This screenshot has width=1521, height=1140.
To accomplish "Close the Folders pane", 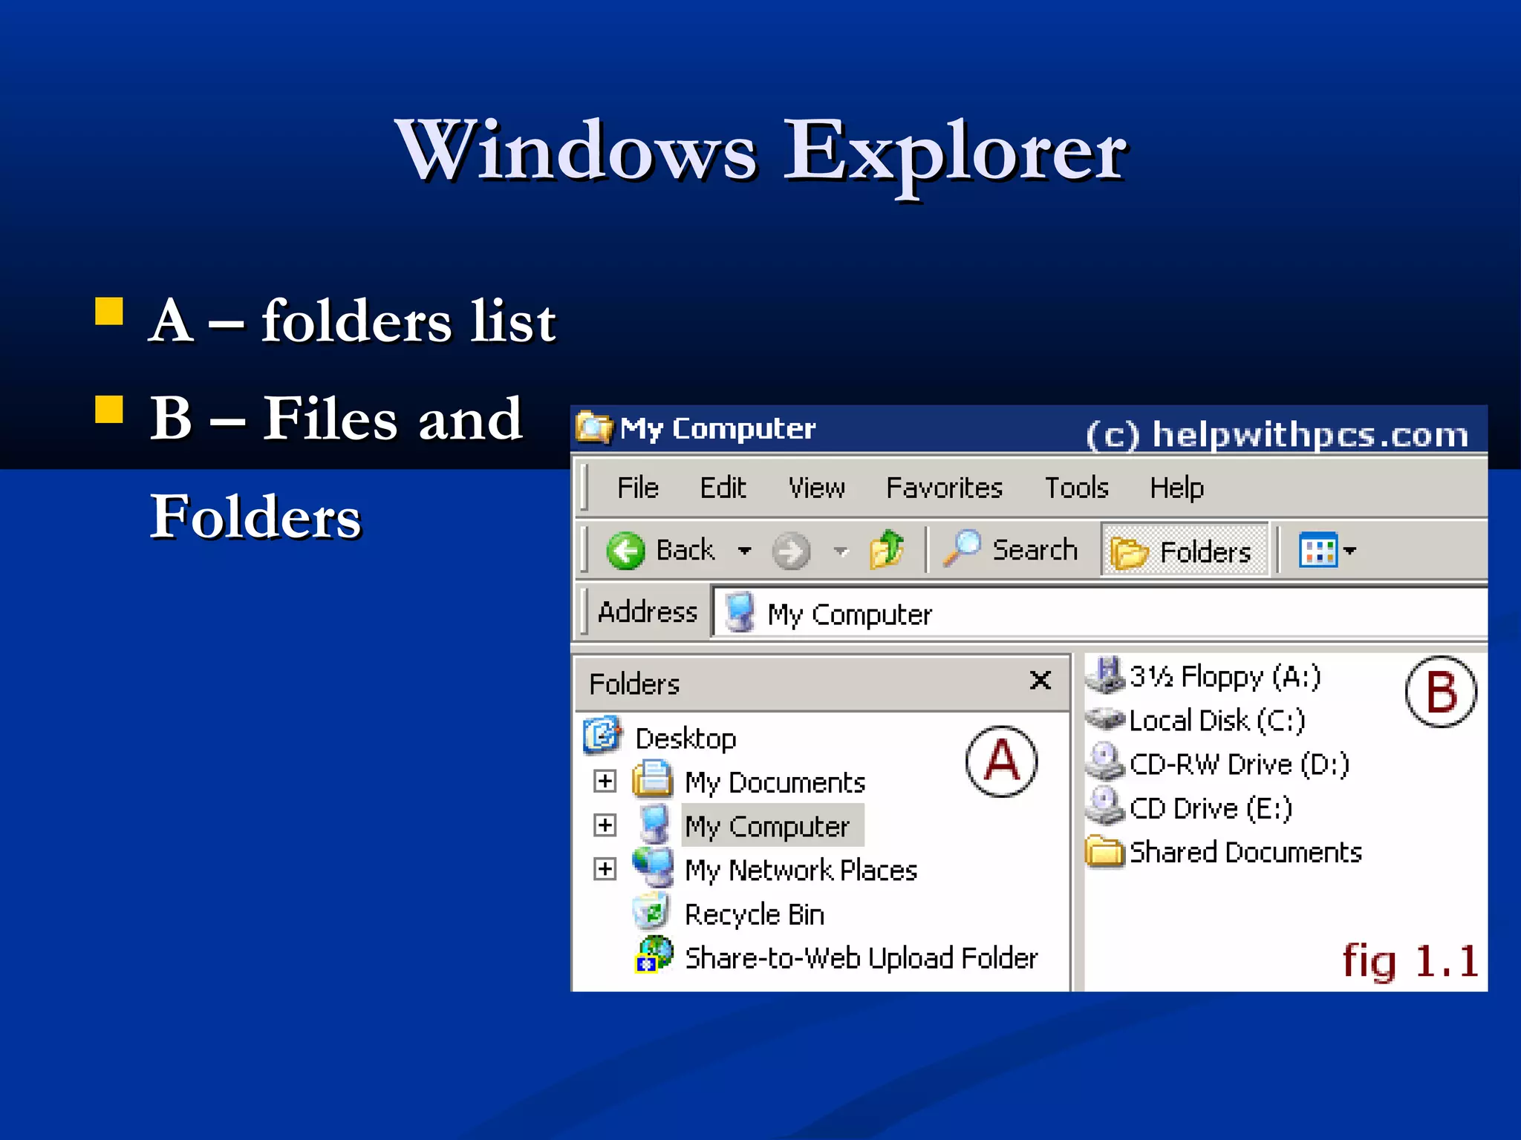I will pyautogui.click(x=1040, y=680).
